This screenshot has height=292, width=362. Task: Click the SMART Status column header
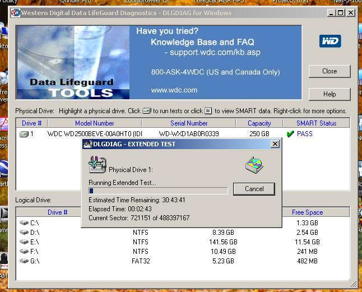316,123
